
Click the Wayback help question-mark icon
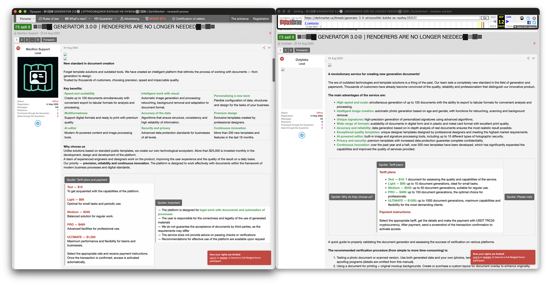[x=528, y=18]
